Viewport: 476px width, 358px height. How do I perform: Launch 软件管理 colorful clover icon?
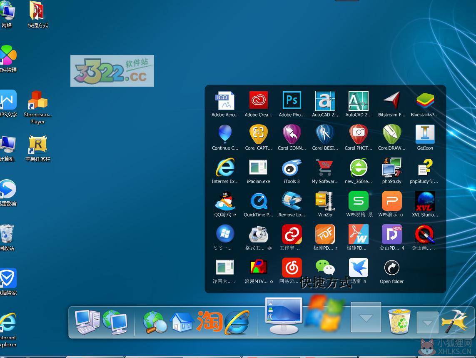(8, 59)
